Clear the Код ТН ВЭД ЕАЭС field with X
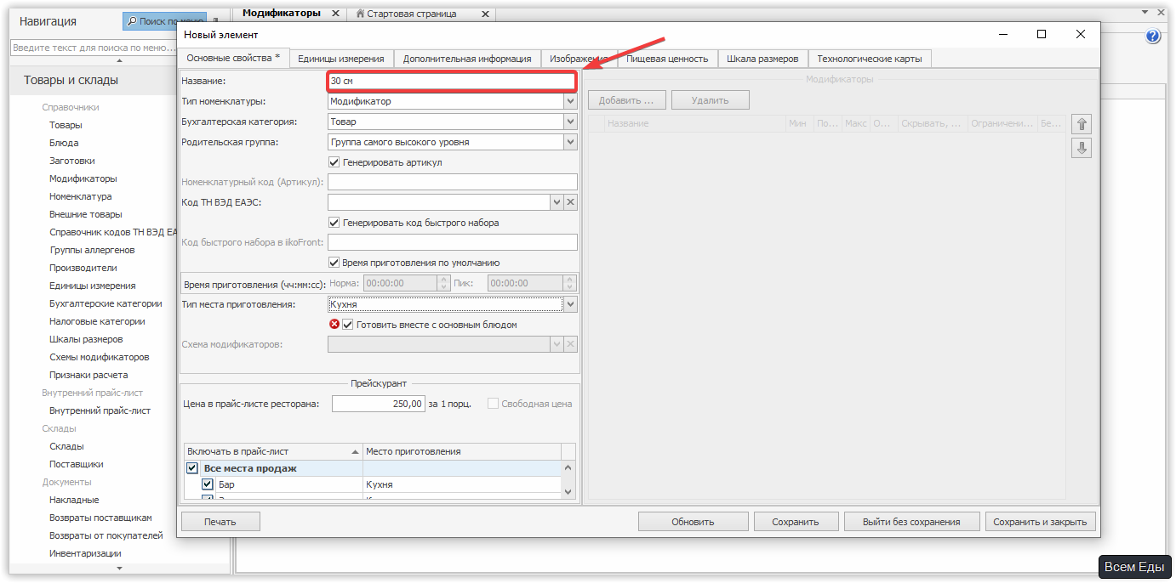Image resolution: width=1176 pixels, height=583 pixels. coord(571,202)
